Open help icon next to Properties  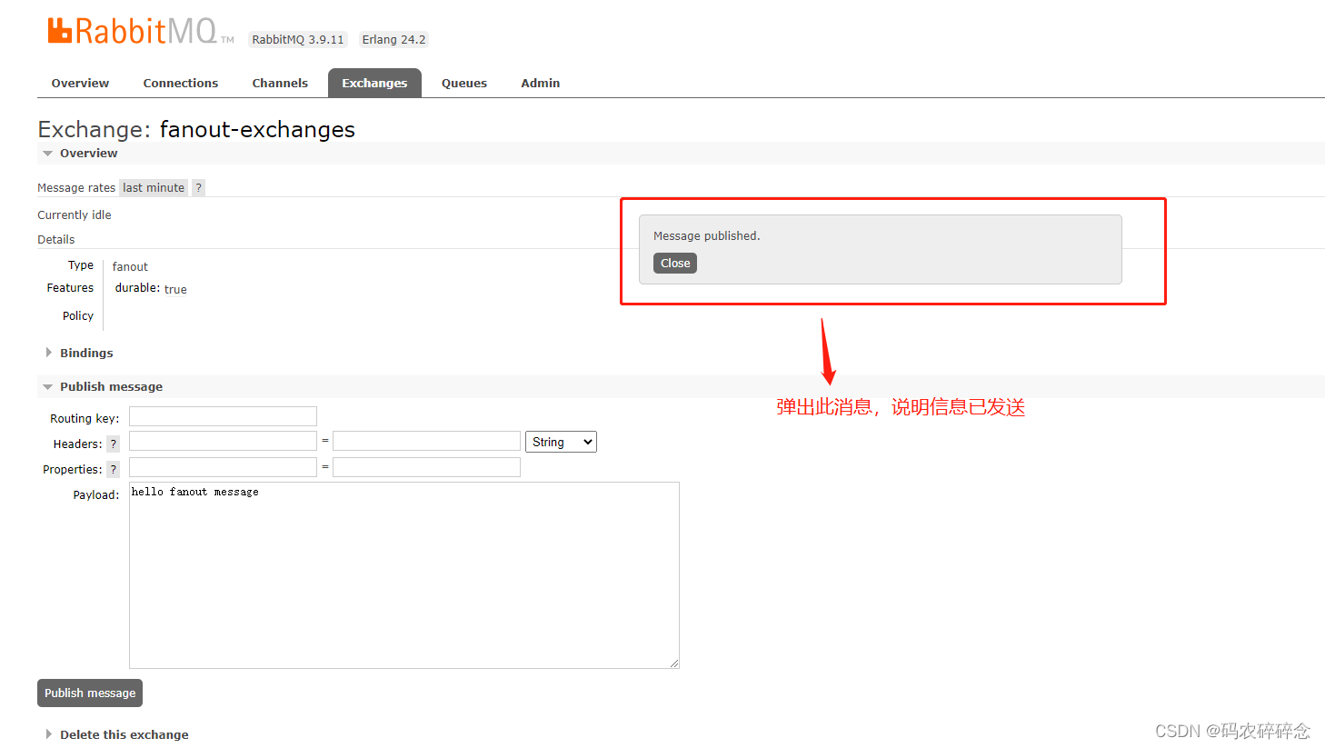(113, 469)
